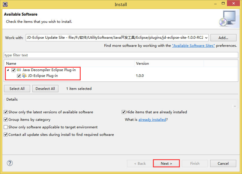
Task: Click the type filter text field
Action: (121, 55)
